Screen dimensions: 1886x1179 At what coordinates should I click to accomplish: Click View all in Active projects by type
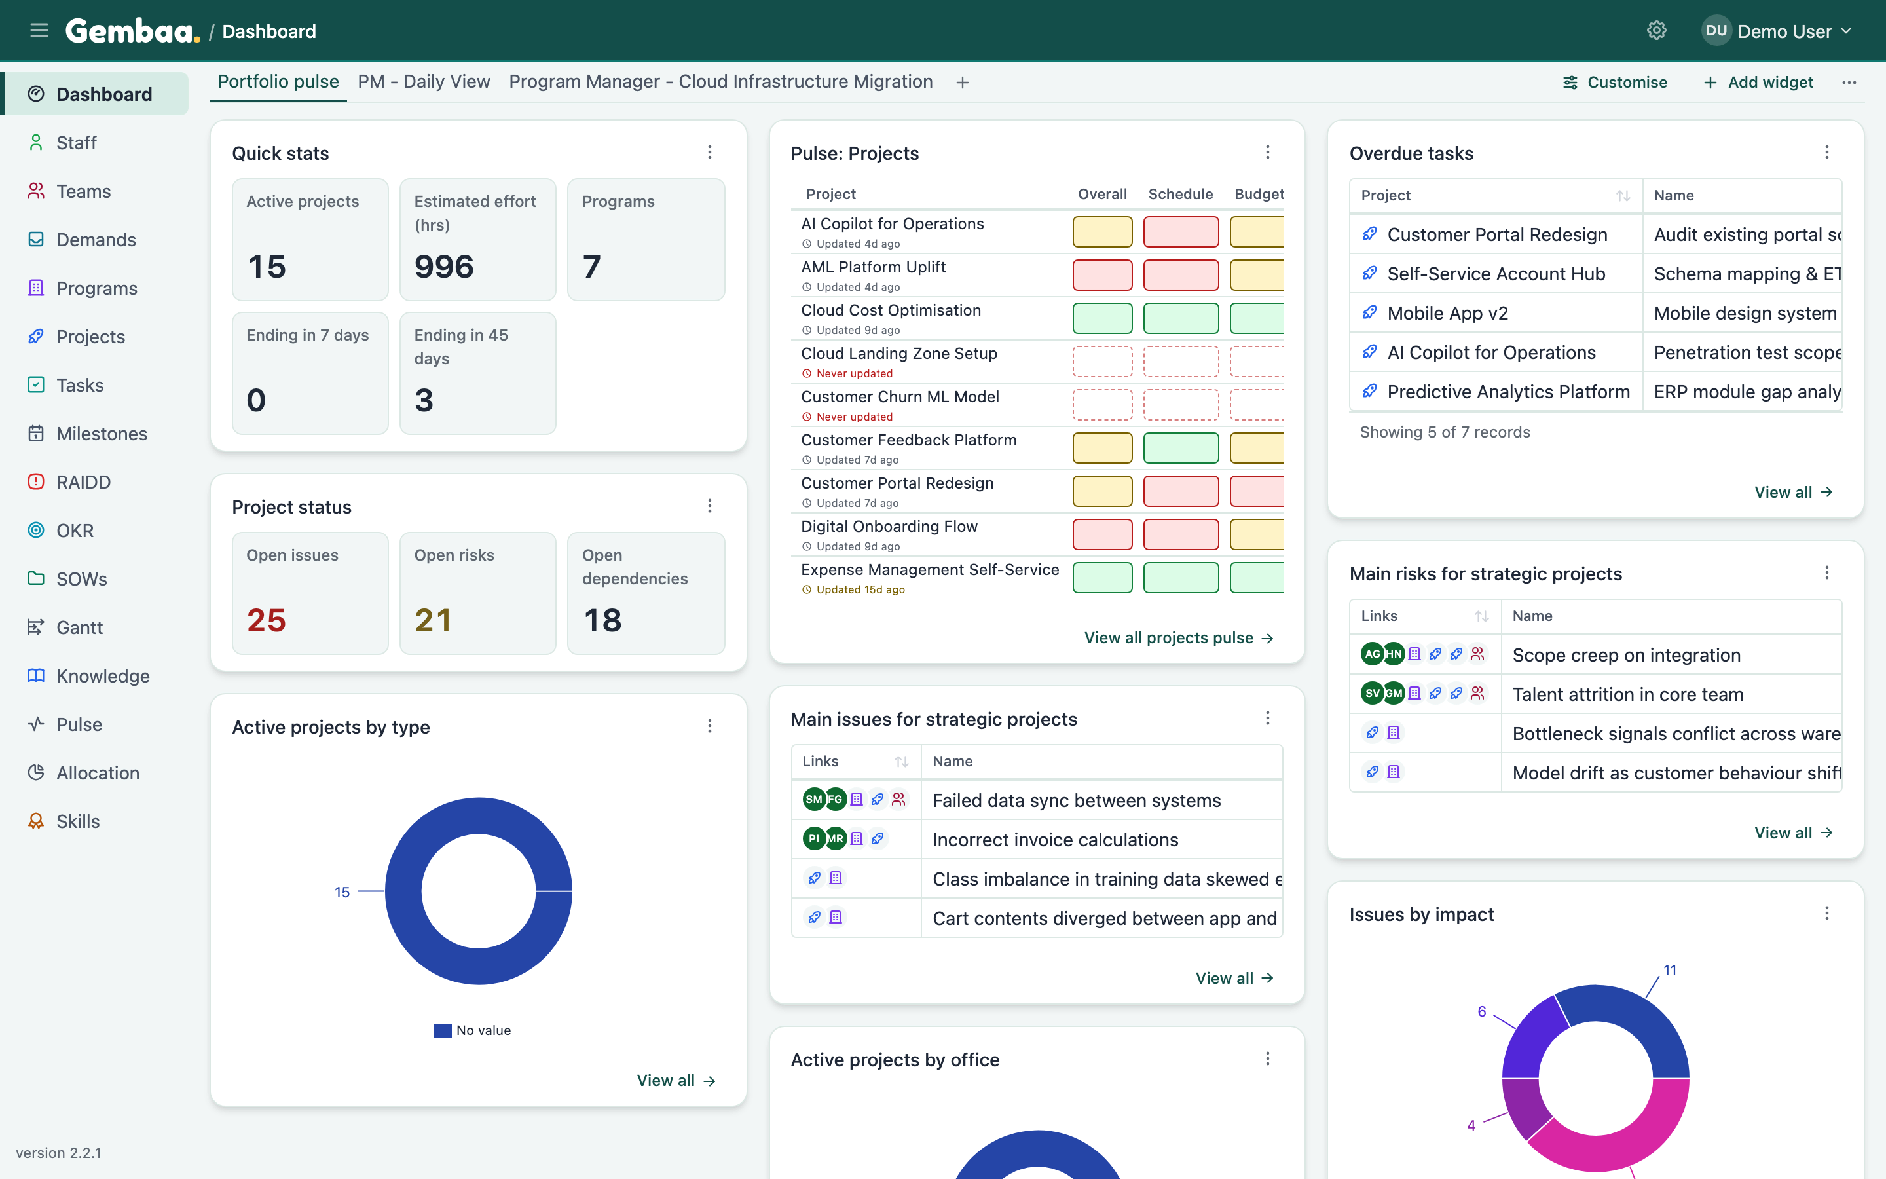676,1080
